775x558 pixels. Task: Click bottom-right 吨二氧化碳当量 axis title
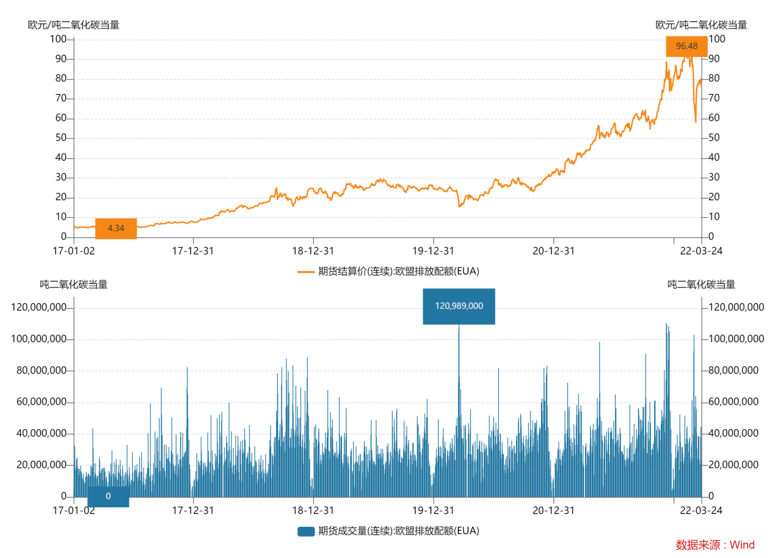[x=701, y=284]
